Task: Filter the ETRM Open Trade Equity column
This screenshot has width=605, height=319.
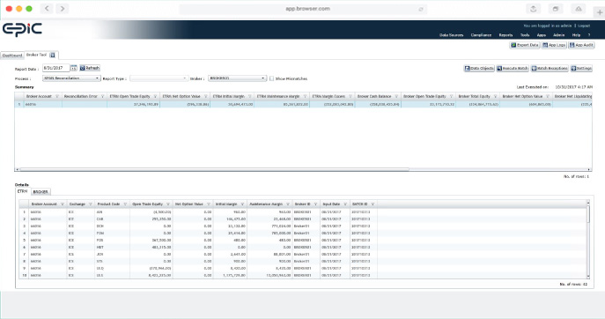Action: (x=156, y=97)
